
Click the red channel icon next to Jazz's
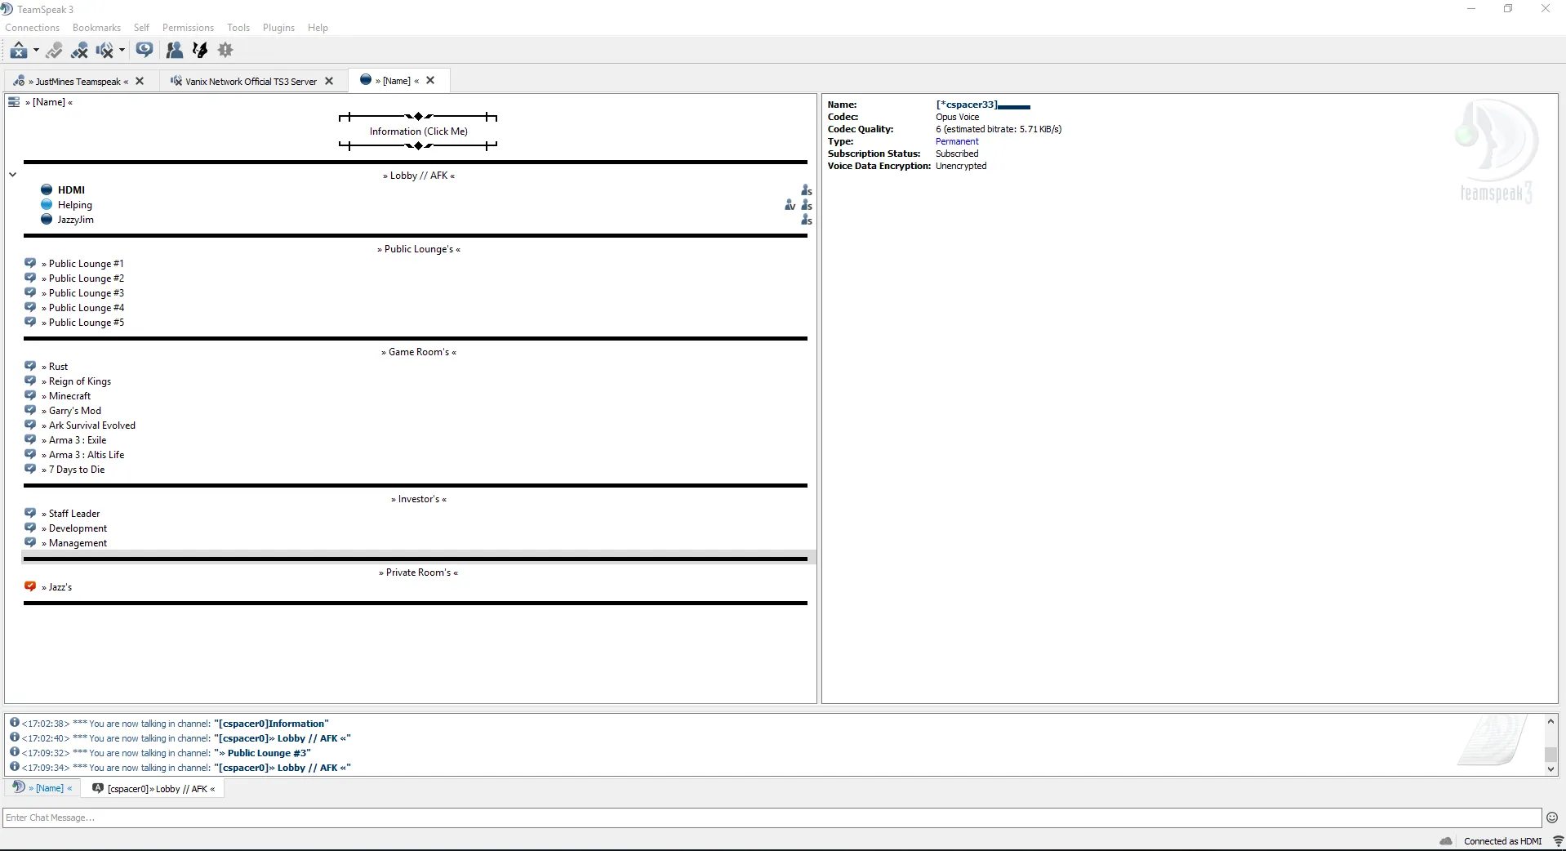tap(30, 587)
